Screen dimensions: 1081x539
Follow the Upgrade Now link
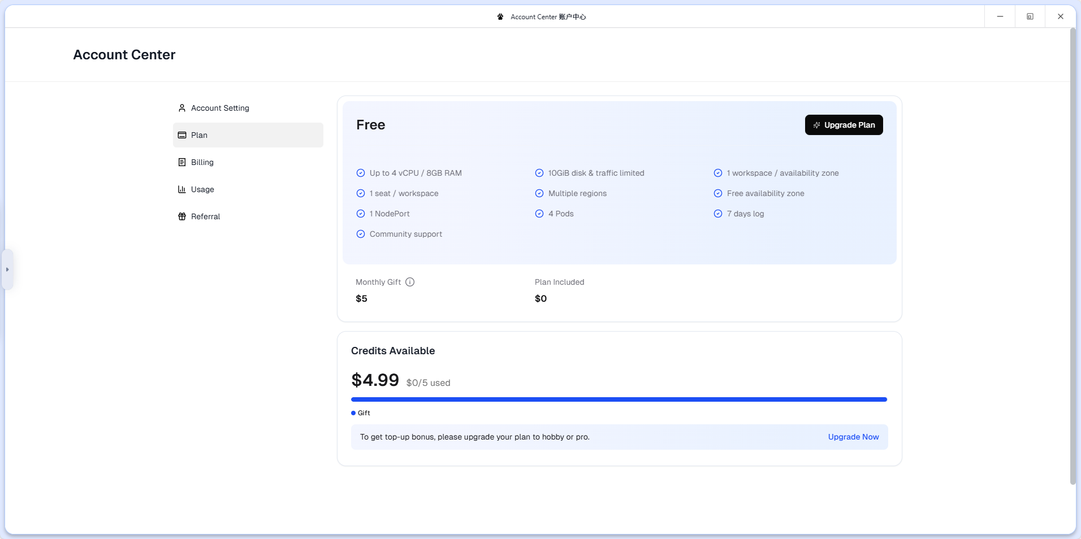coord(853,437)
